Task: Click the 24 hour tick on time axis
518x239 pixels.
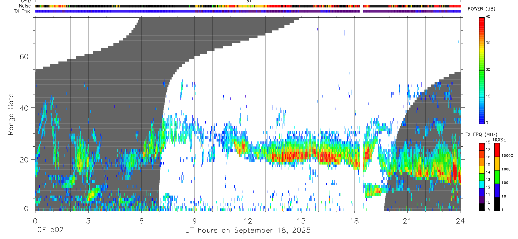Action: (461, 221)
